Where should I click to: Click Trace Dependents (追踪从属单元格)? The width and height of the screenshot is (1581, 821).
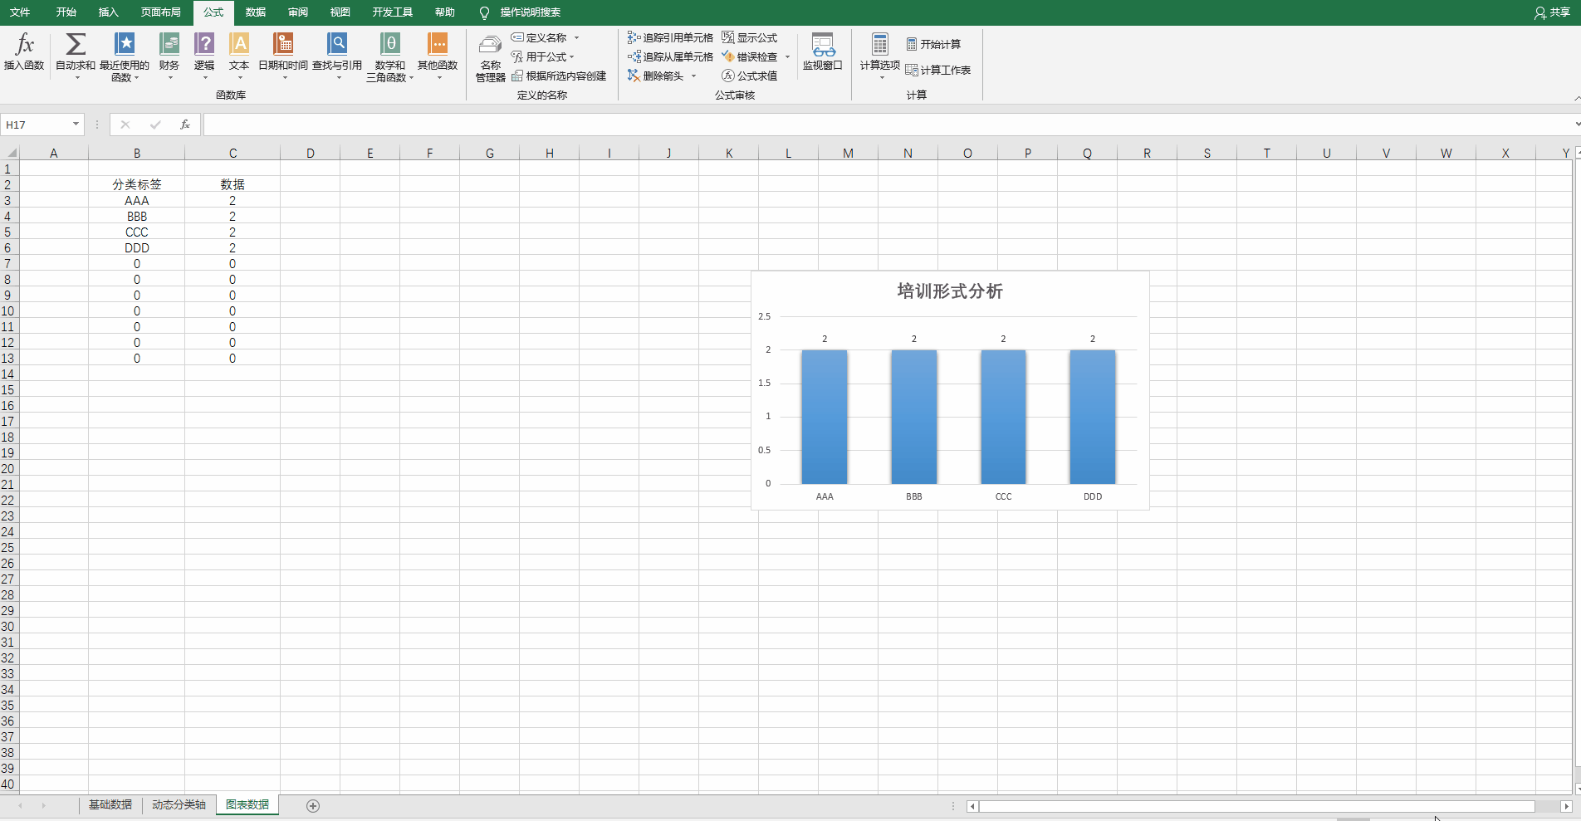(x=670, y=56)
